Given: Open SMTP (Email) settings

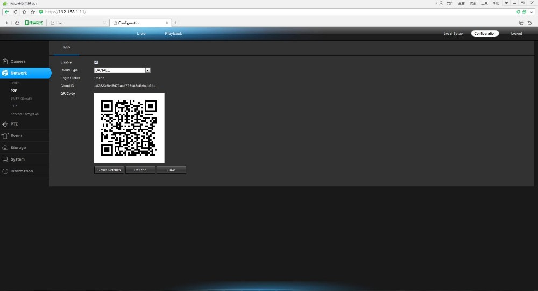Looking at the screenshot, I should [x=21, y=99].
